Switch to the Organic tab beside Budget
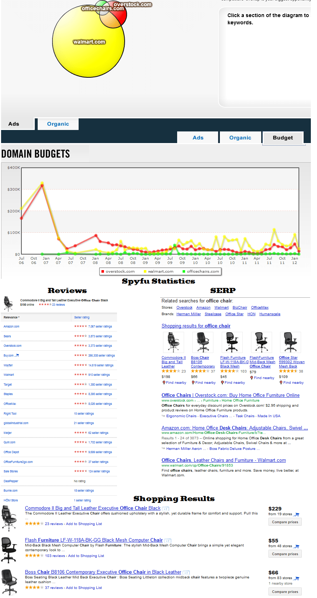This screenshot has height=598, width=317. coord(240,138)
